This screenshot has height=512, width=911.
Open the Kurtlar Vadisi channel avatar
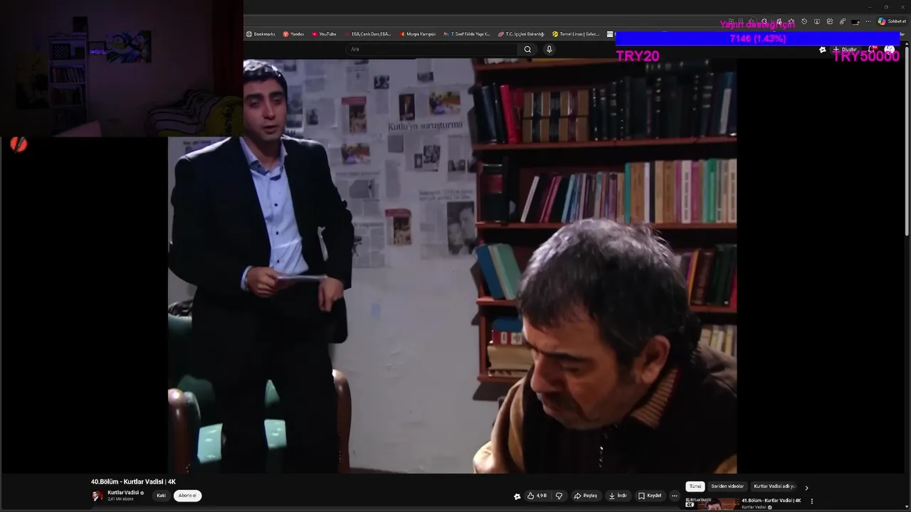(98, 496)
